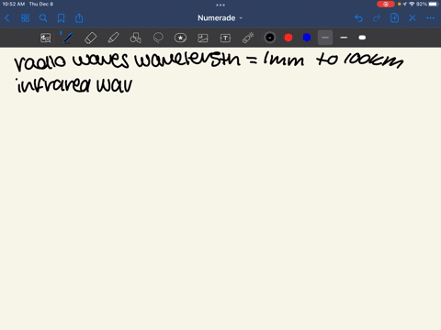
Task: Tap the screen recording indicator
Action: 386,4
